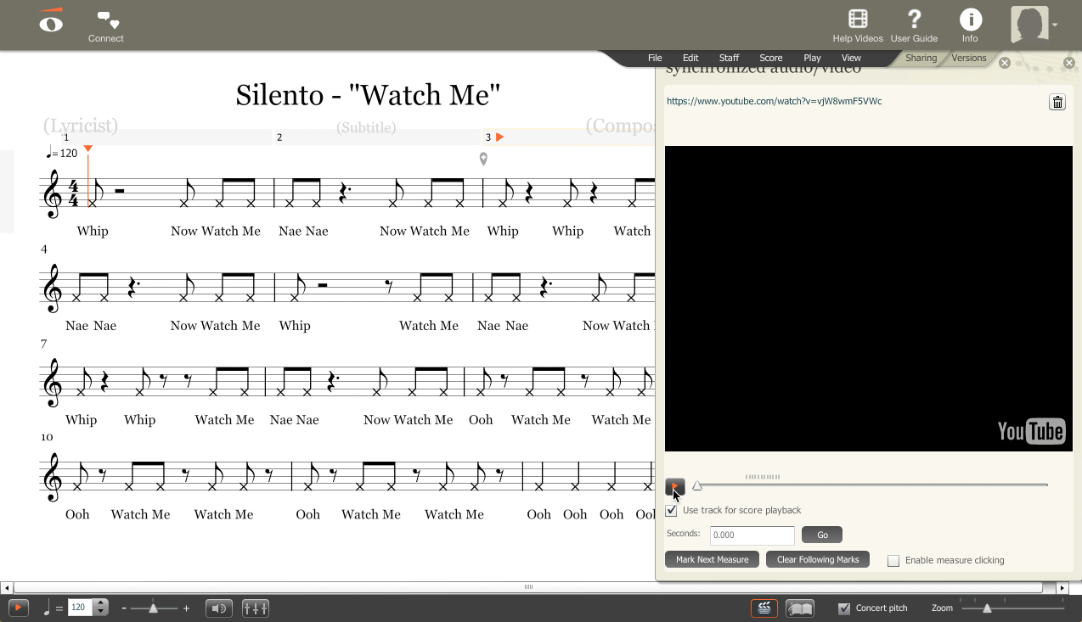The height and width of the screenshot is (622, 1082).
Task: Switch to the Versions tab
Action: 969,59
